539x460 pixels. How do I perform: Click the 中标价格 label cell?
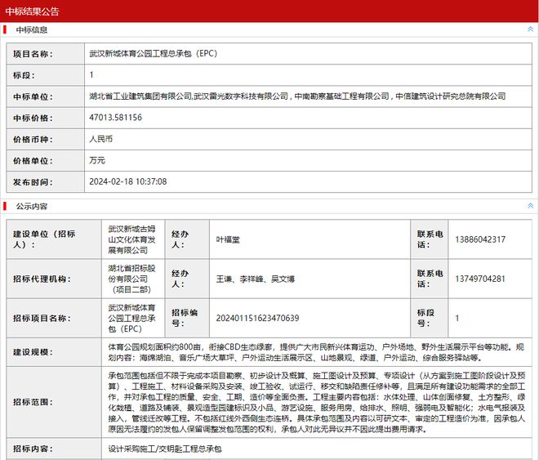46,118
